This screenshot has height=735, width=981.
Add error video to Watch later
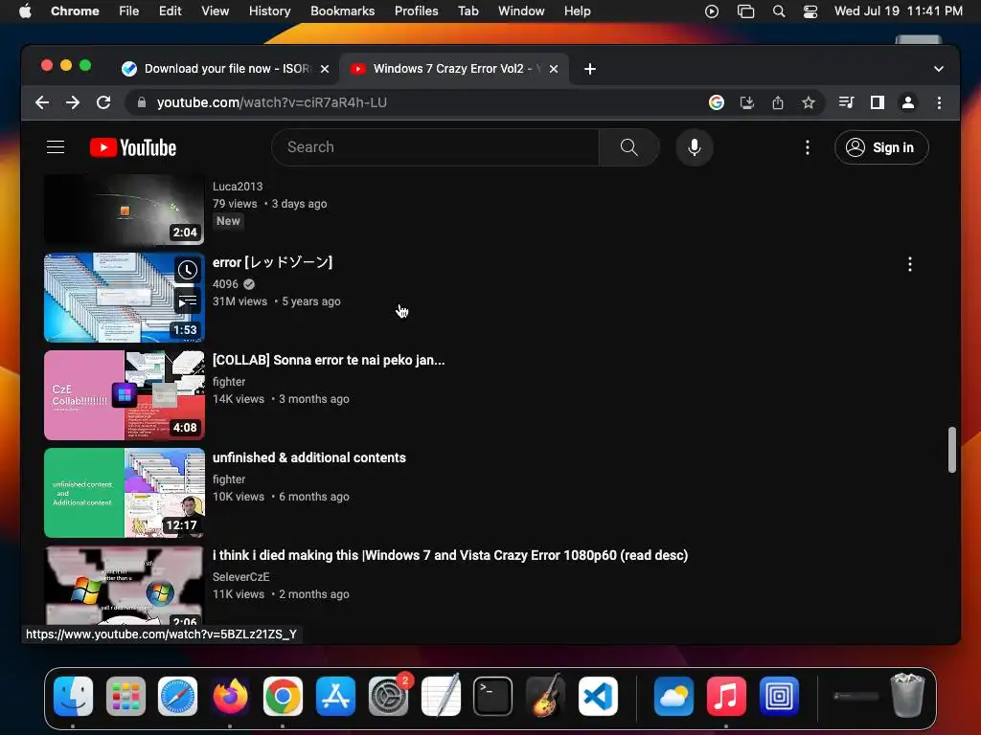[x=187, y=270]
